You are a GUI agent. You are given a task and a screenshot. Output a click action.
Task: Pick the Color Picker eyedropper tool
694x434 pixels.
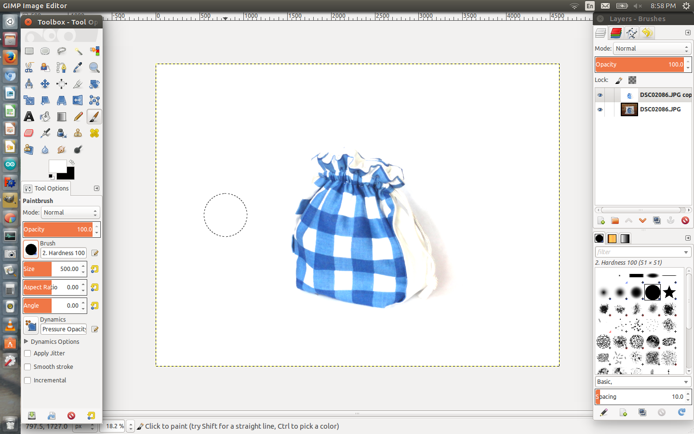[78, 68]
